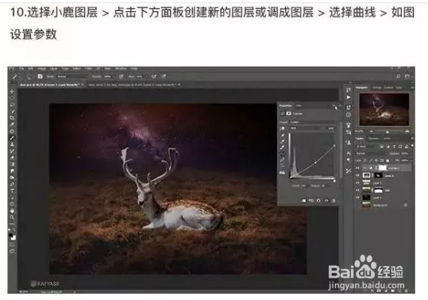Image resolution: width=428 pixels, height=300 pixels.
Task: Open the Curves Preset dropdown
Action: (x=313, y=122)
